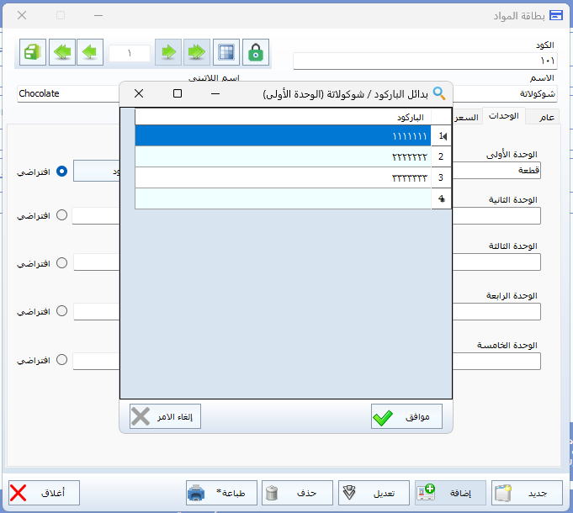Click the حذف delete button
Viewport: 573px width, 513px height.
point(298,493)
